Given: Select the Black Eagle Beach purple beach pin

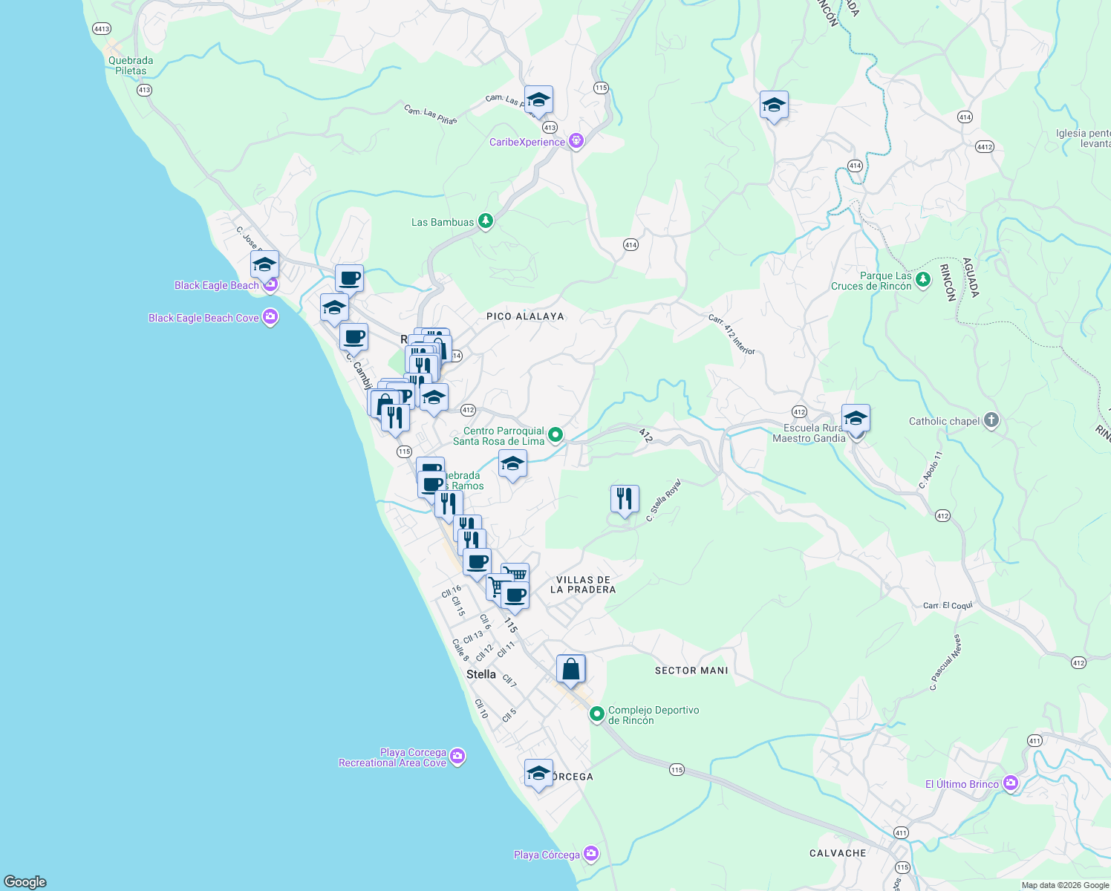Looking at the screenshot, I should coord(270,284).
